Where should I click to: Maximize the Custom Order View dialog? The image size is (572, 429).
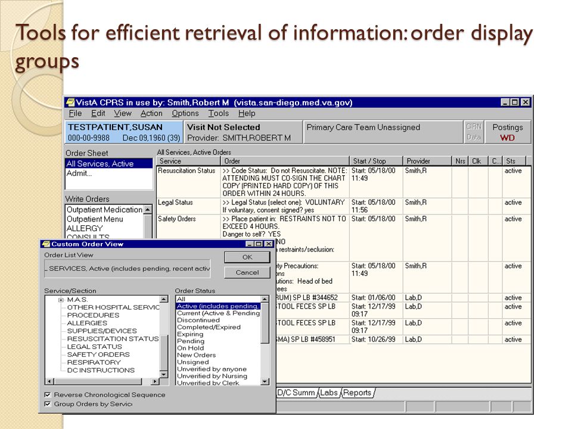click(x=259, y=244)
